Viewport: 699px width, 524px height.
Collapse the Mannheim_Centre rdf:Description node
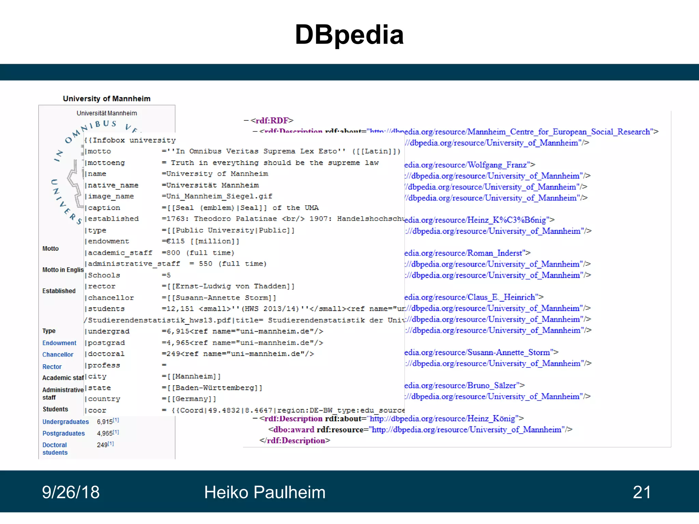tap(255, 132)
